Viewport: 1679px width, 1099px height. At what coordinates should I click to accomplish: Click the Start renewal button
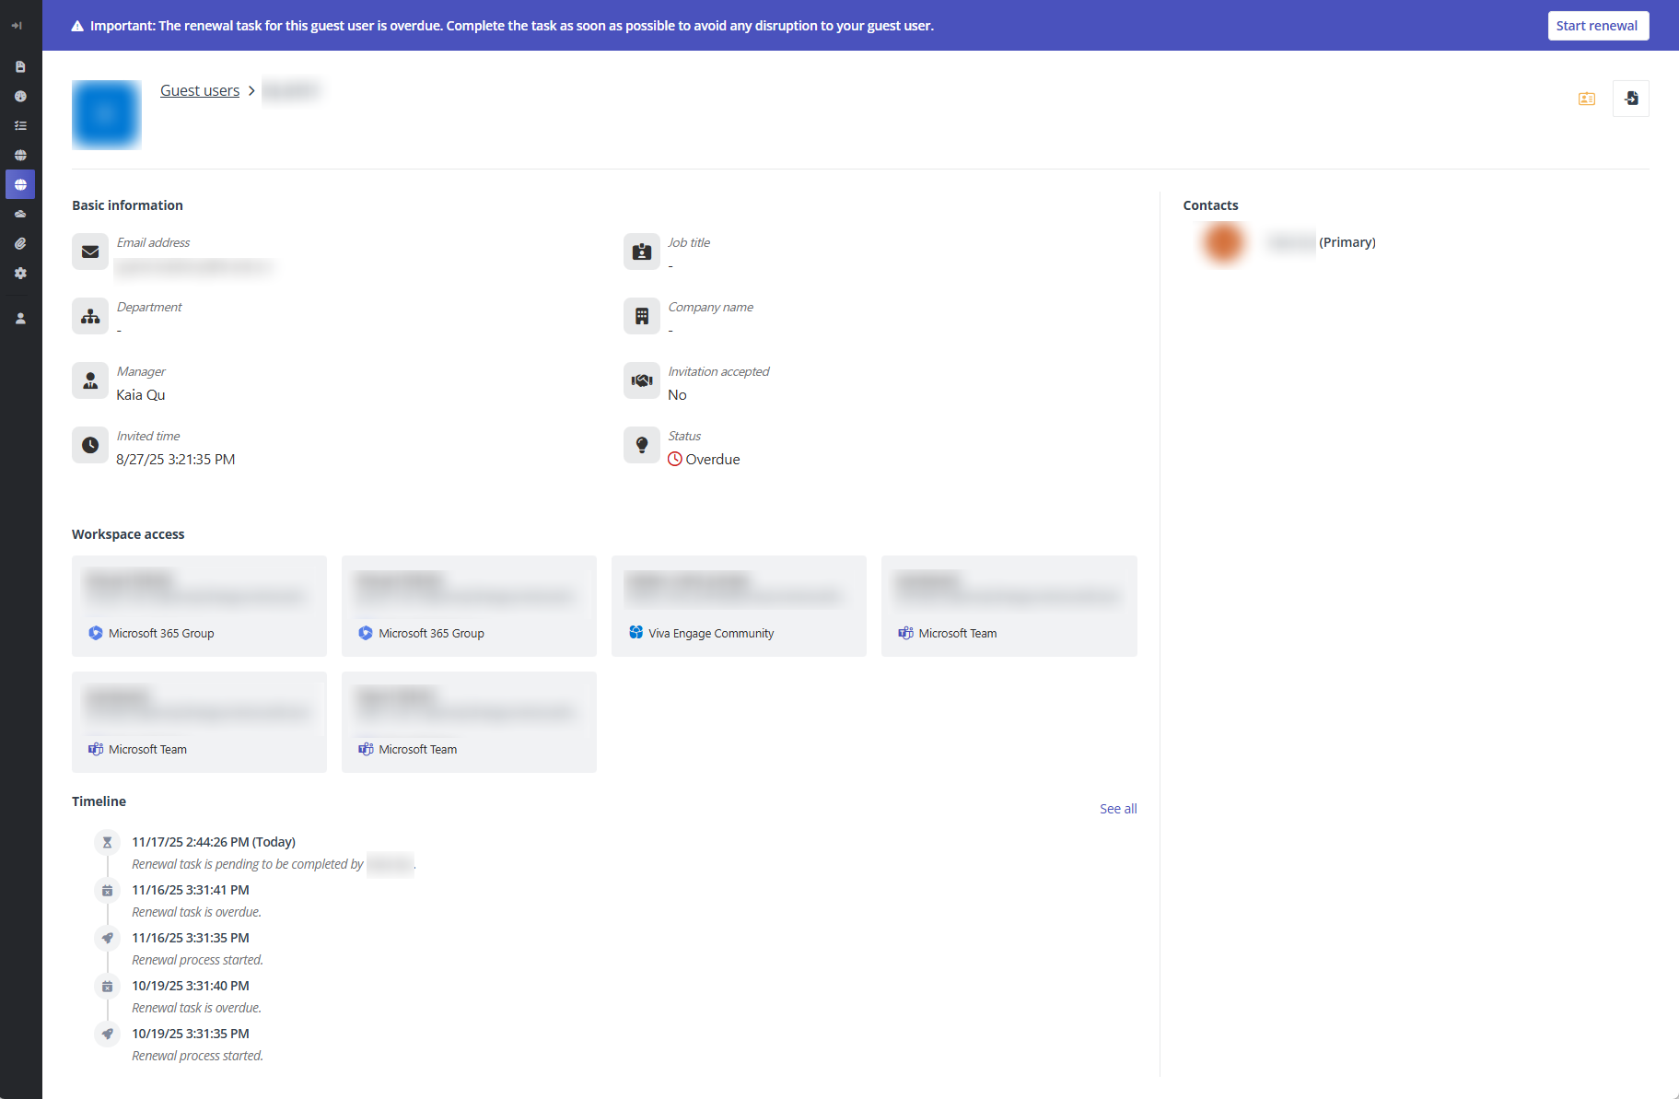pyautogui.click(x=1598, y=25)
